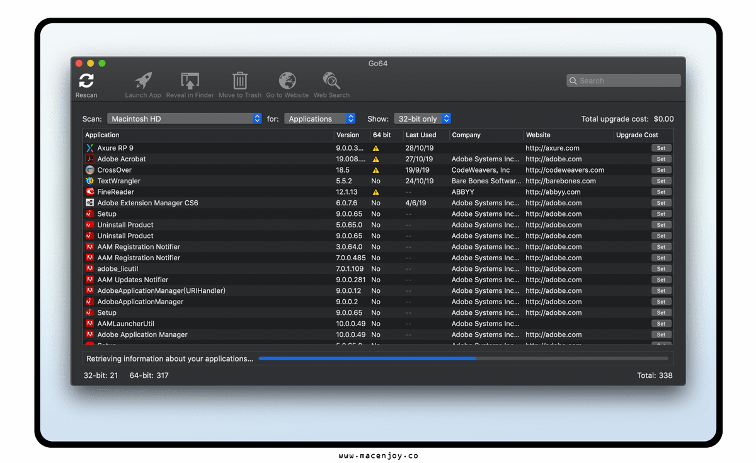The image size is (756, 463).
Task: Click Set button for CrossOver
Action: pos(661,170)
